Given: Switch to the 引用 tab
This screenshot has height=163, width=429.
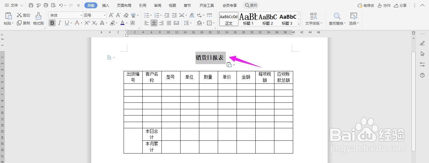Looking at the screenshot, I should click(x=142, y=5).
